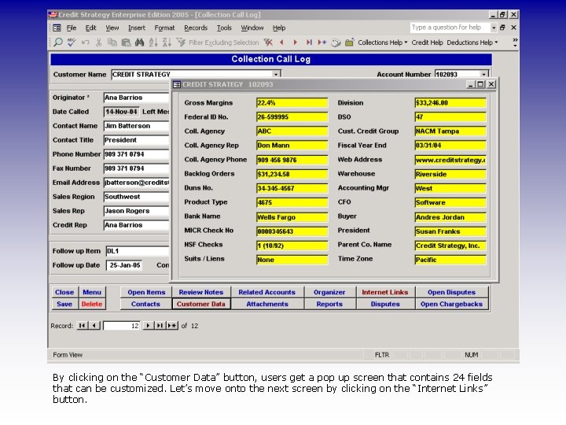Image resolution: width=566 pixels, height=425 pixels.
Task: Click first record navigation button at bottom
Action: [82, 326]
